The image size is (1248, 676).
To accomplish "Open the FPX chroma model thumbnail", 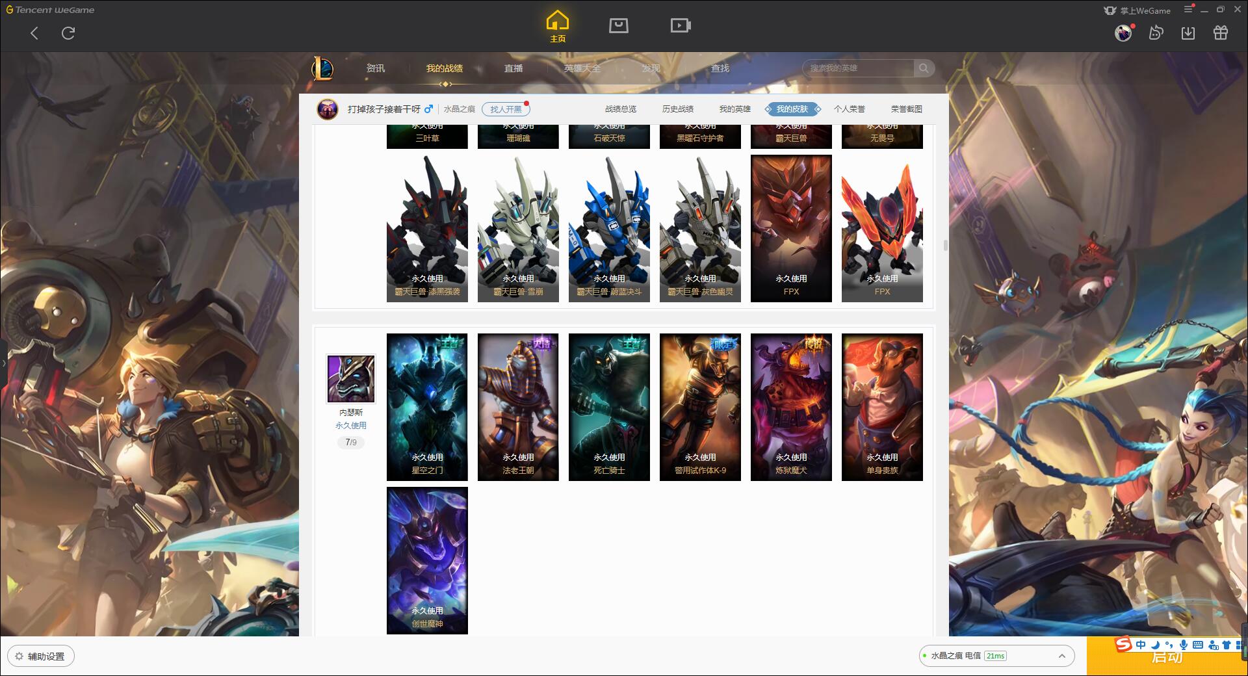I will pyautogui.click(x=882, y=228).
